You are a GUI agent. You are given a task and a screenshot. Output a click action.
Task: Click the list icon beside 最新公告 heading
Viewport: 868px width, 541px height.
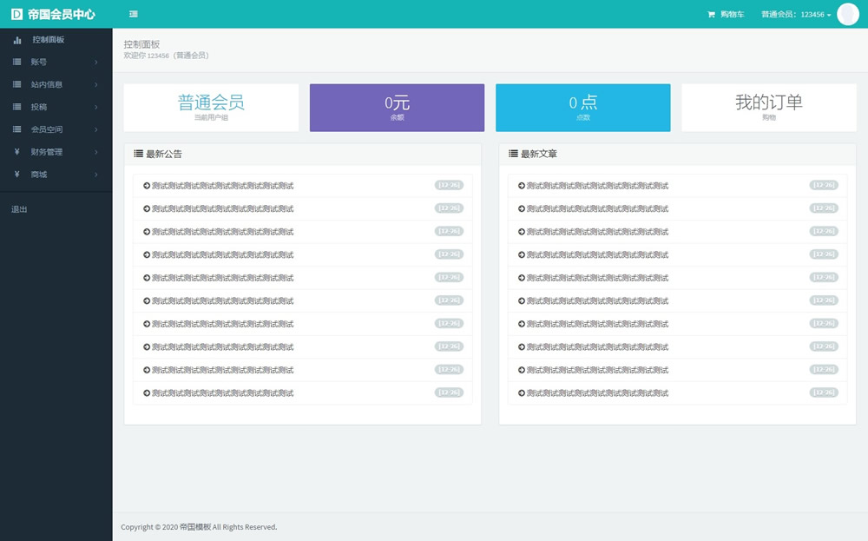[x=138, y=154]
